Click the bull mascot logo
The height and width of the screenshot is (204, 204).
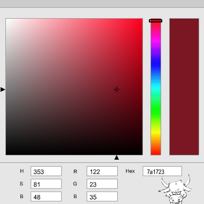176,190
